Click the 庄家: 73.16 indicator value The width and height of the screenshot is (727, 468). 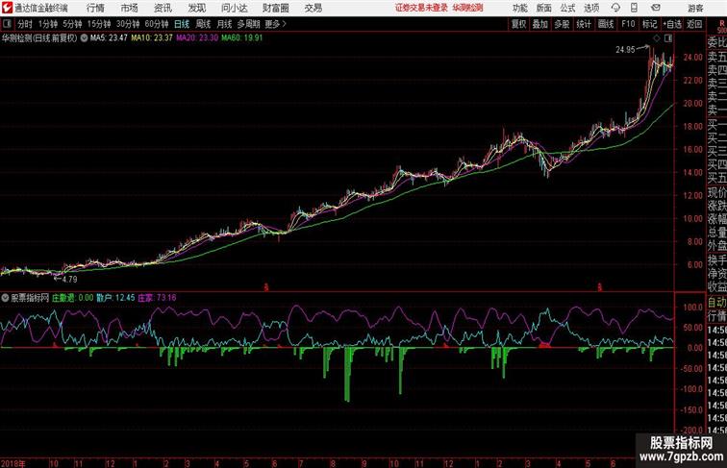pyautogui.click(x=157, y=298)
